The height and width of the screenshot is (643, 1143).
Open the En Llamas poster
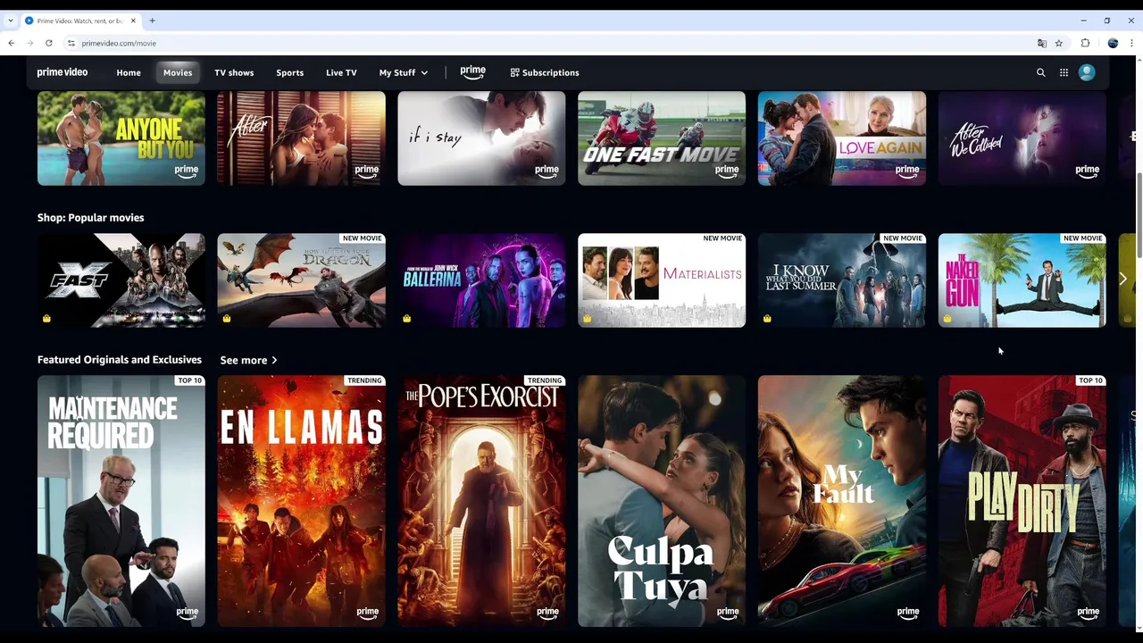click(301, 501)
